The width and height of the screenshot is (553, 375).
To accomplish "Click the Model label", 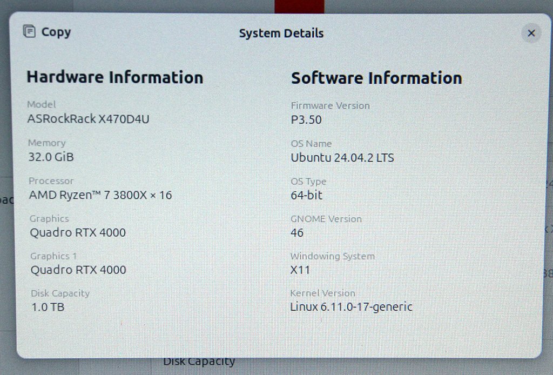I will (42, 104).
